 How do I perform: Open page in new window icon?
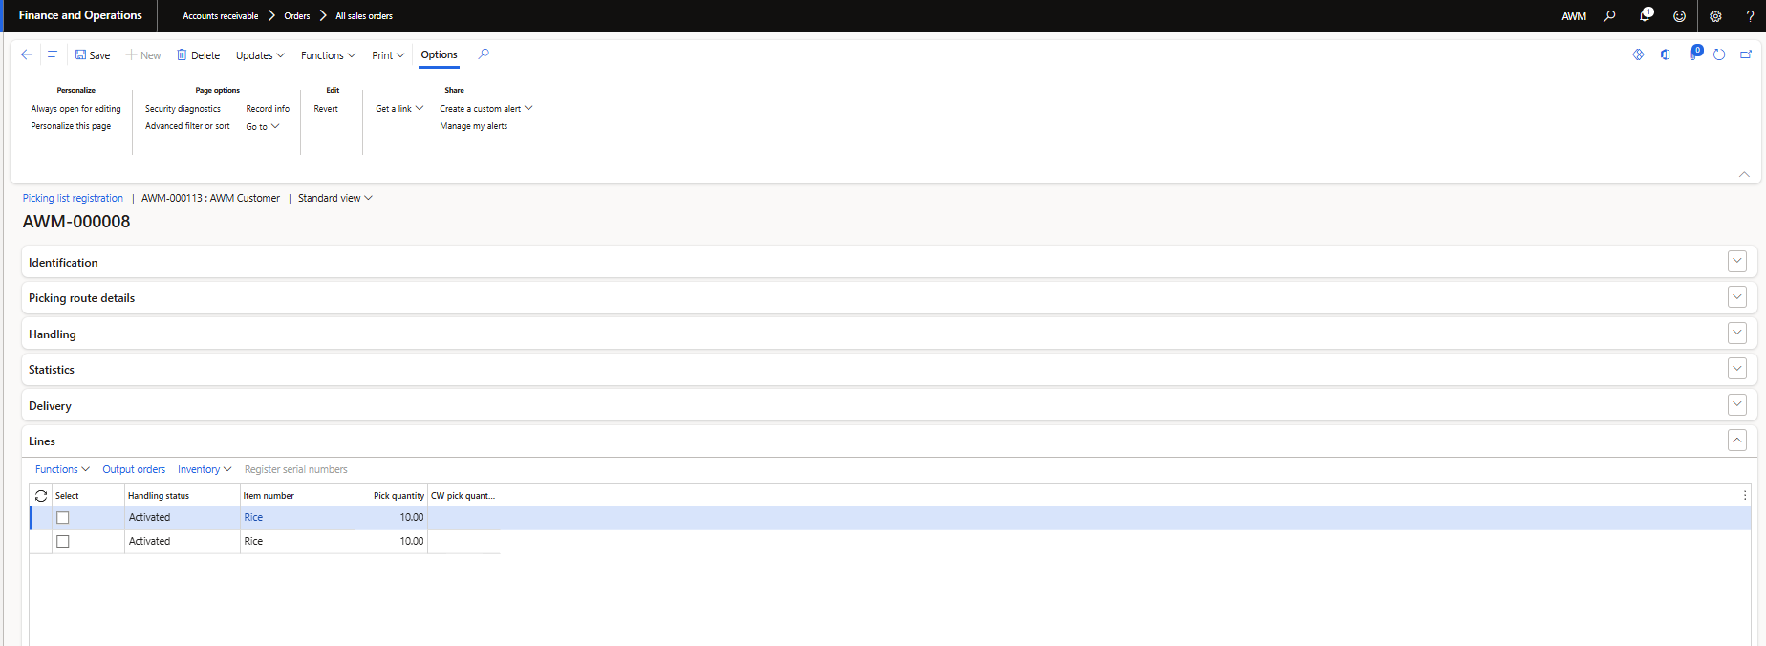(1746, 54)
